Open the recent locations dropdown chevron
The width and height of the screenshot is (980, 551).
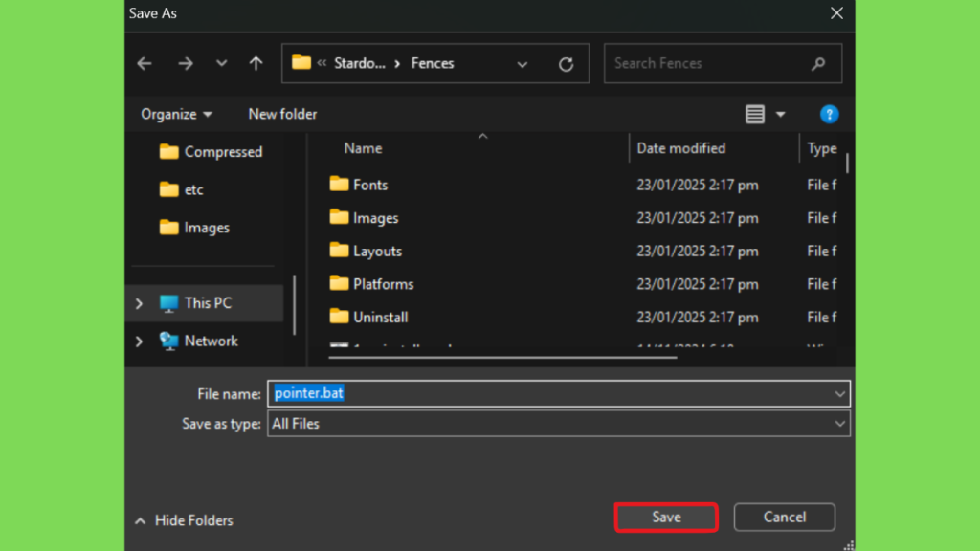[222, 63]
